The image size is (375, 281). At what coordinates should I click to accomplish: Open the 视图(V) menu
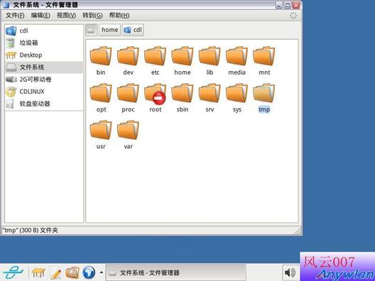click(x=66, y=16)
